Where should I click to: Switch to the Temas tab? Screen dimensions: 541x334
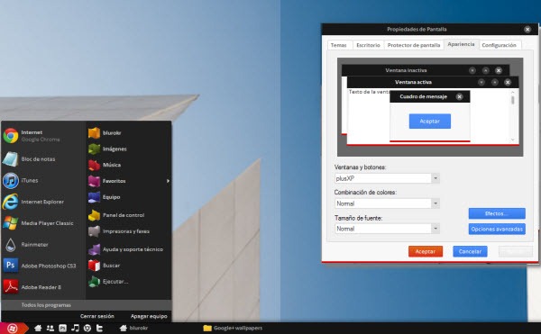pyautogui.click(x=338, y=45)
